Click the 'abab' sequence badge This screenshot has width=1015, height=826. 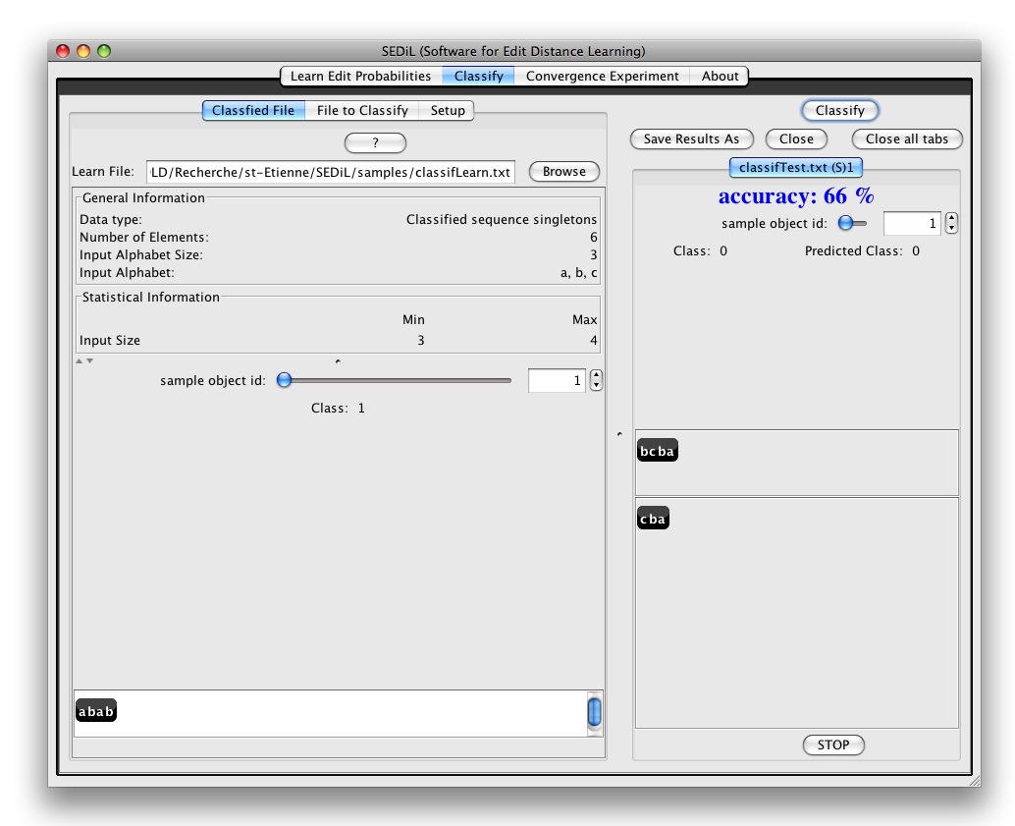pos(96,711)
